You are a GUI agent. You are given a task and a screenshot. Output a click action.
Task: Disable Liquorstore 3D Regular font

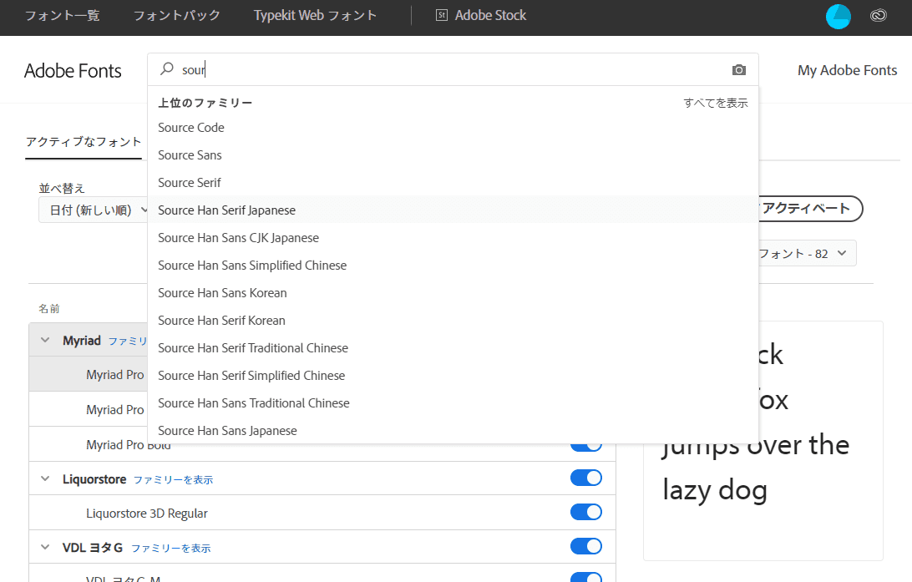[586, 512]
